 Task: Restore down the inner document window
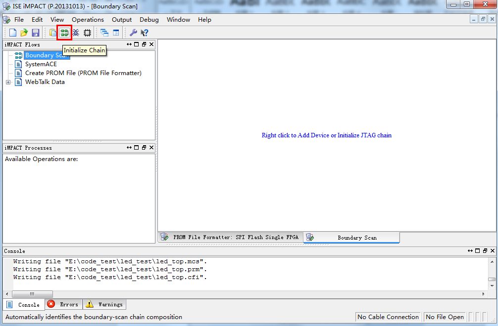(483, 19)
